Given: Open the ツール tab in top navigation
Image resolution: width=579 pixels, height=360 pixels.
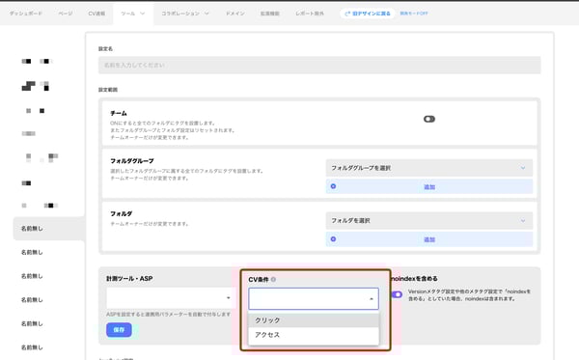Looking at the screenshot, I should [x=133, y=14].
